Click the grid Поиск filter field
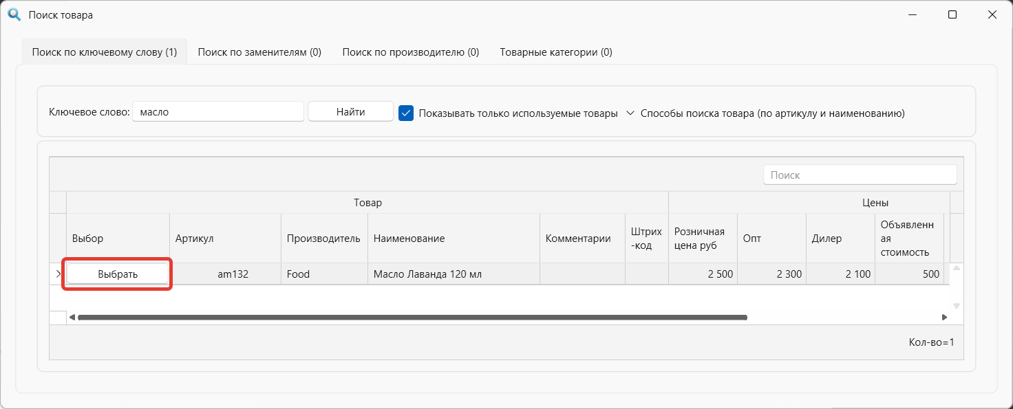1013x409 pixels. click(860, 175)
